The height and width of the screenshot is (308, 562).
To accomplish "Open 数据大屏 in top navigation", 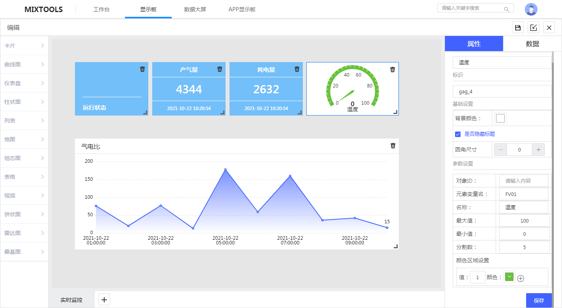I will pyautogui.click(x=195, y=9).
